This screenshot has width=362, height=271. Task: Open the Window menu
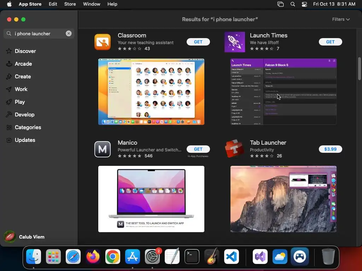[x=92, y=4]
